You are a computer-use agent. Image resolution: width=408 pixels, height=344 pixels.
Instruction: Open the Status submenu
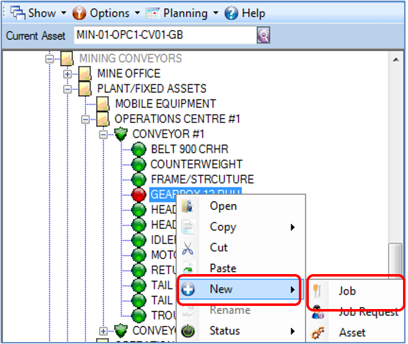(241, 331)
